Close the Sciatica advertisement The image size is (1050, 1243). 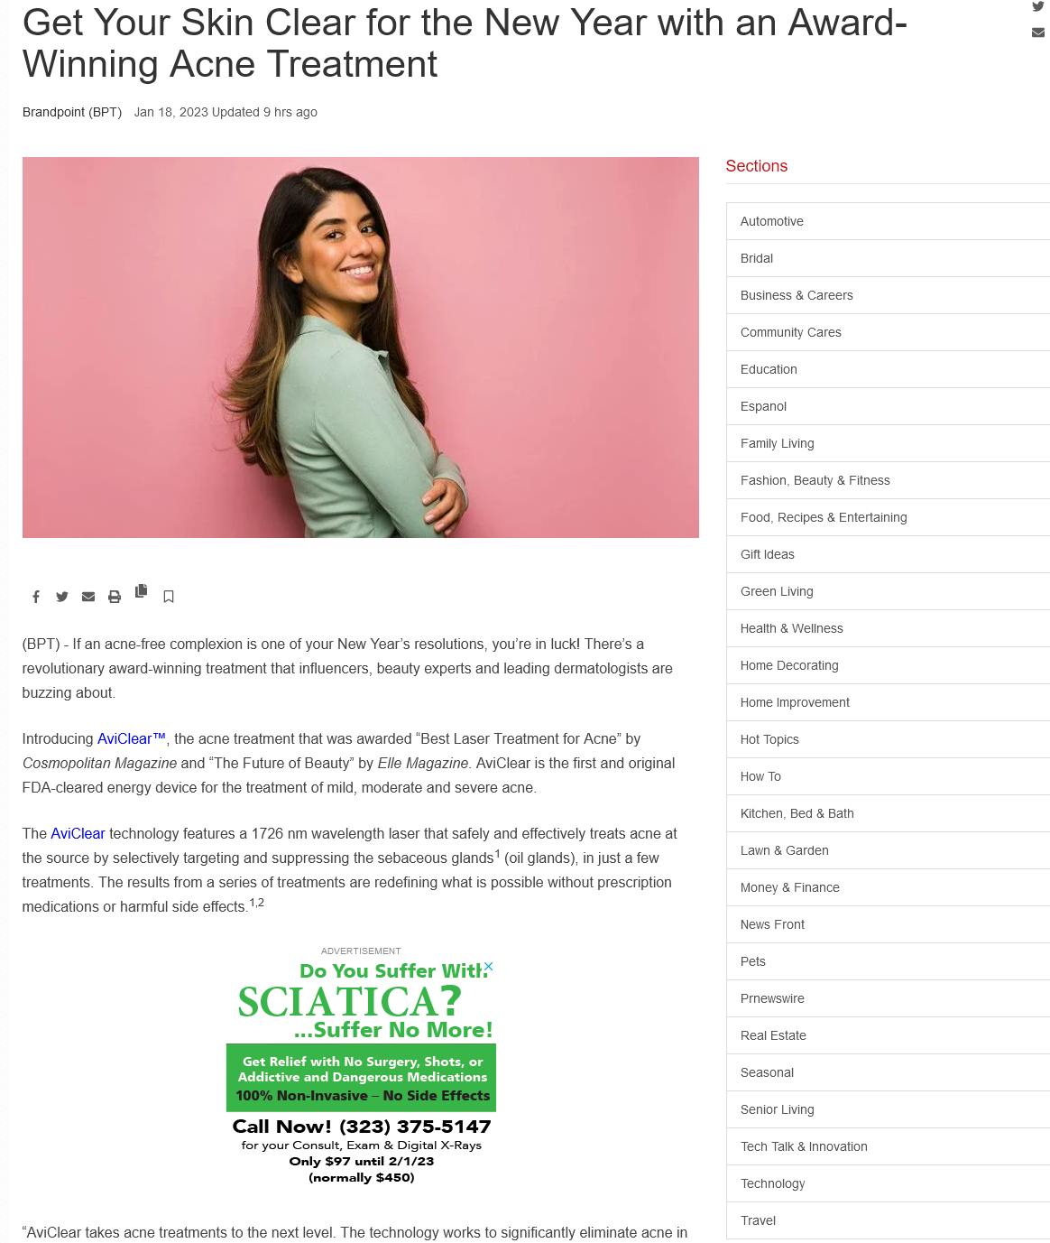[x=489, y=966]
